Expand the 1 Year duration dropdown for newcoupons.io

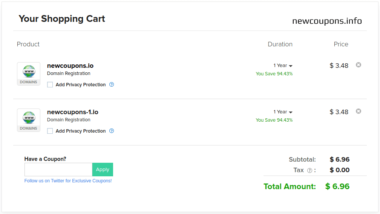coord(283,66)
